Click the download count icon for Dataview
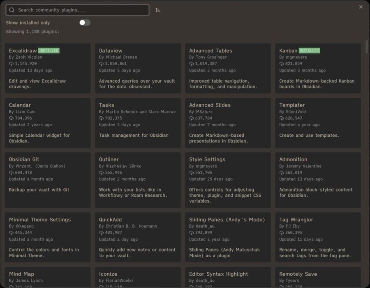The width and height of the screenshot is (370, 288). [x=101, y=64]
